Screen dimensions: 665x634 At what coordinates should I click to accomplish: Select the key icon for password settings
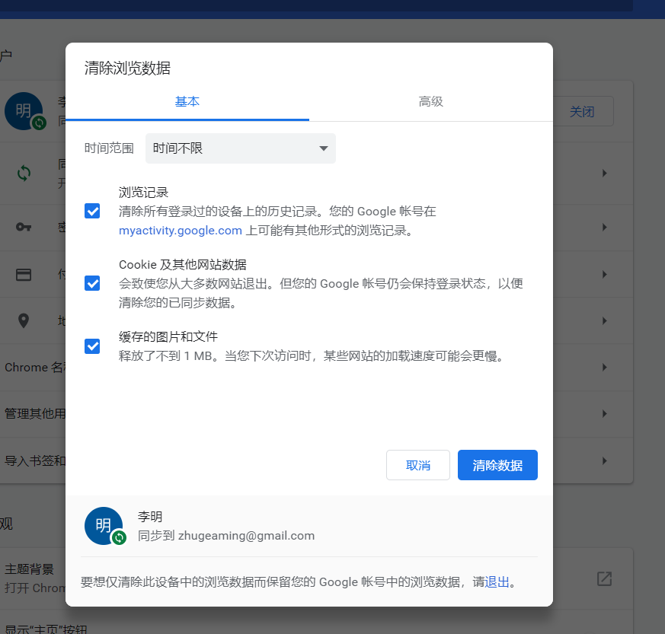(23, 227)
